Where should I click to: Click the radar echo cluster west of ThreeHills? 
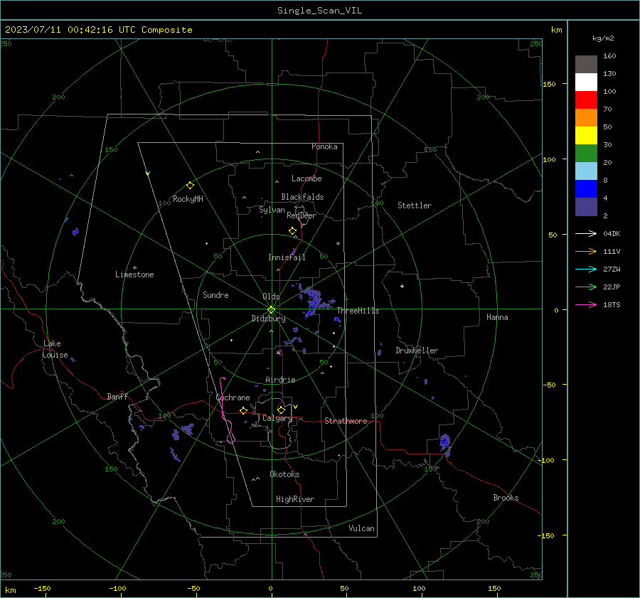coord(314,300)
